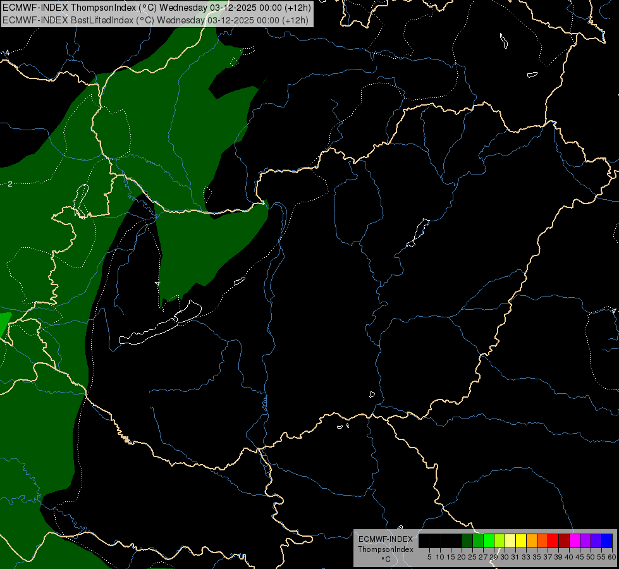
Task: Click the legend tick label 27
Action: [x=483, y=557]
